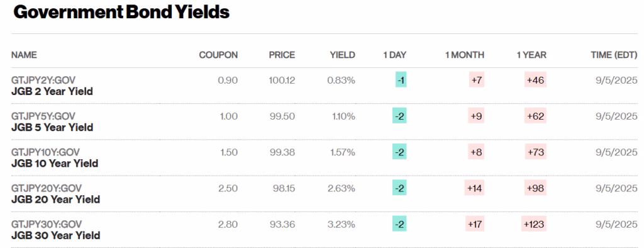Open the JGB 20 Year Yield link
The width and height of the screenshot is (644, 248).
click(55, 200)
